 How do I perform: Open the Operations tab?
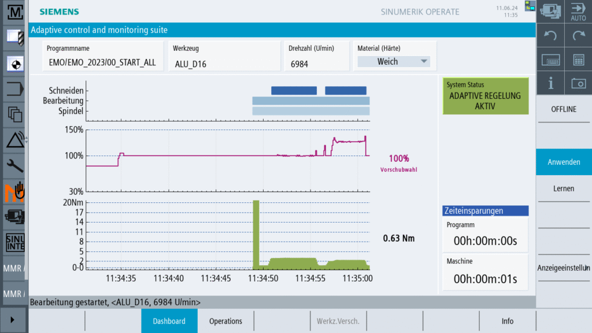(225, 321)
